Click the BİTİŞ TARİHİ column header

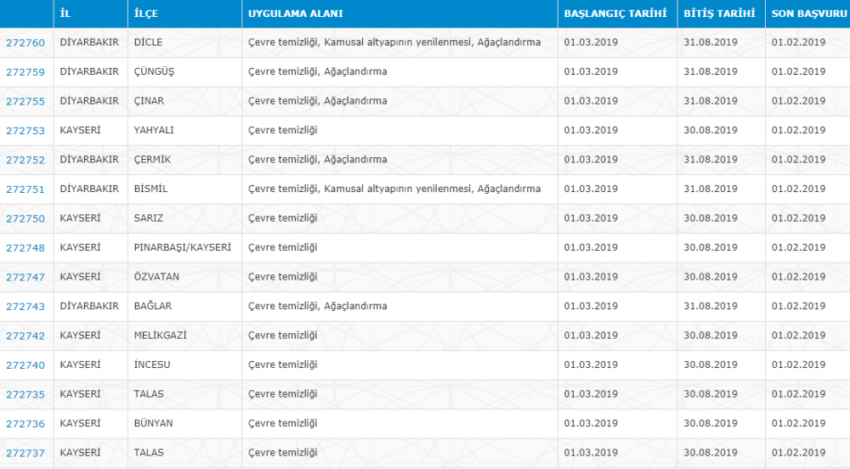tap(719, 14)
